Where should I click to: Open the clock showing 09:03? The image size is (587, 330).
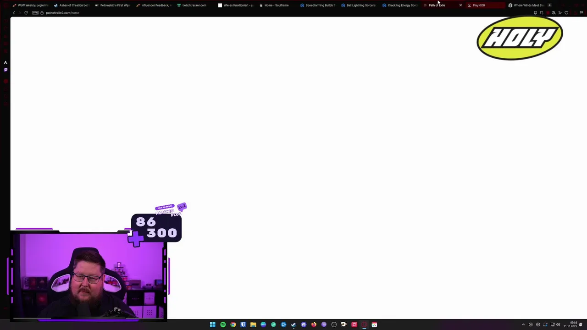click(570, 324)
